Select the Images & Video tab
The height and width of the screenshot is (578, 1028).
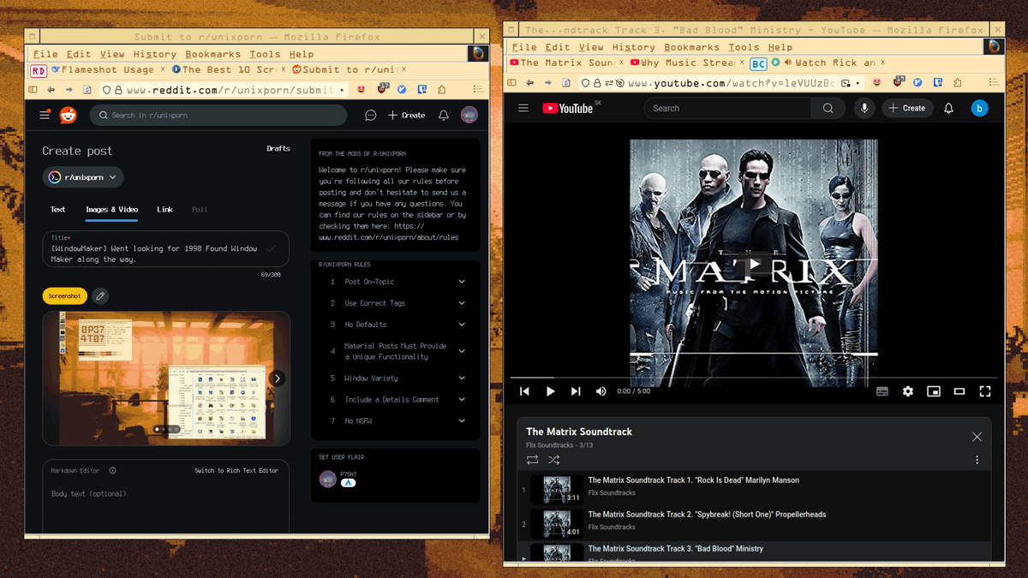(111, 209)
